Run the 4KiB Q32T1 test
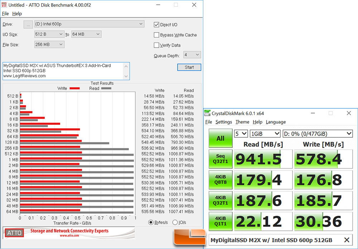Screen dimensions: 358x249 [x=220, y=200]
